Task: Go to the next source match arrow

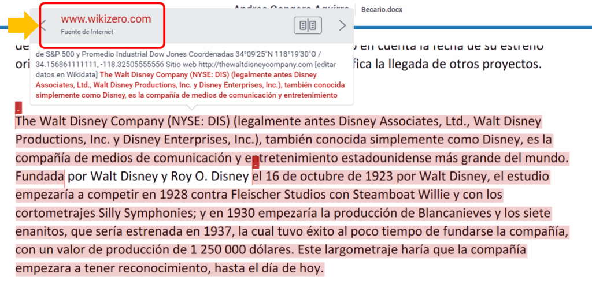Action: tap(342, 25)
